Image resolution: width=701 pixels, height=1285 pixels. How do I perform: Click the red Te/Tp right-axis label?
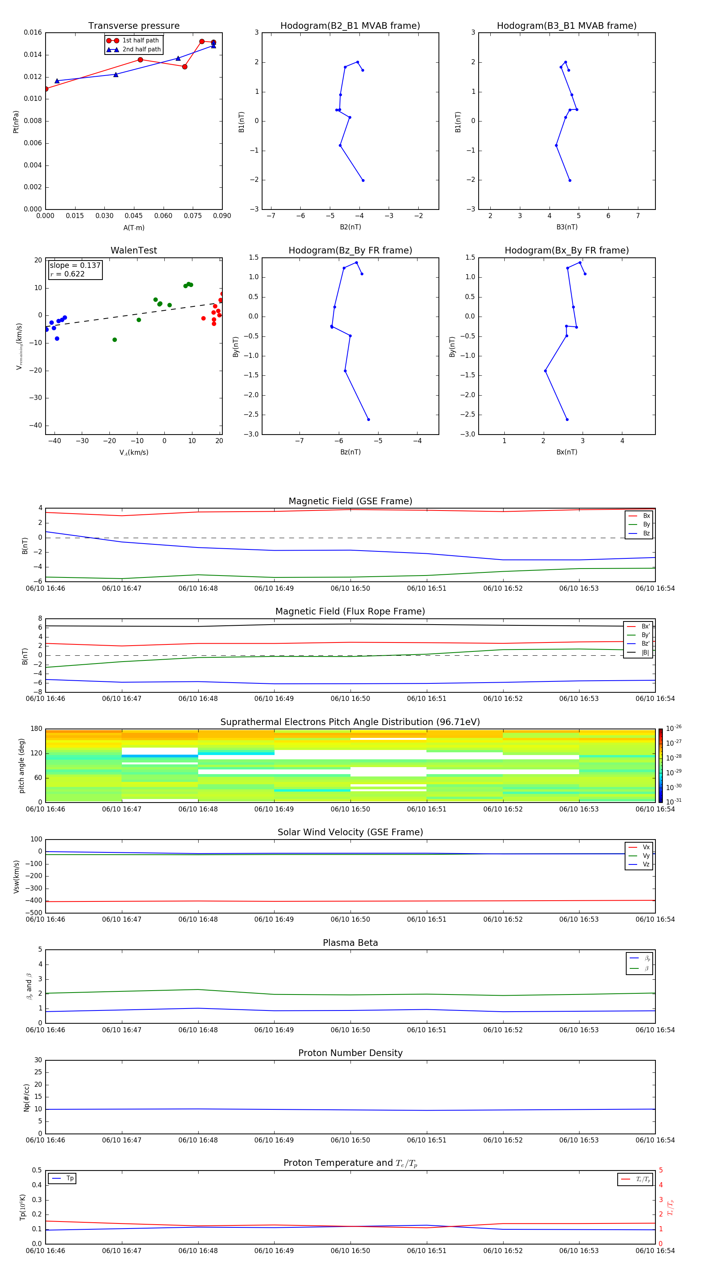pos(670,1208)
